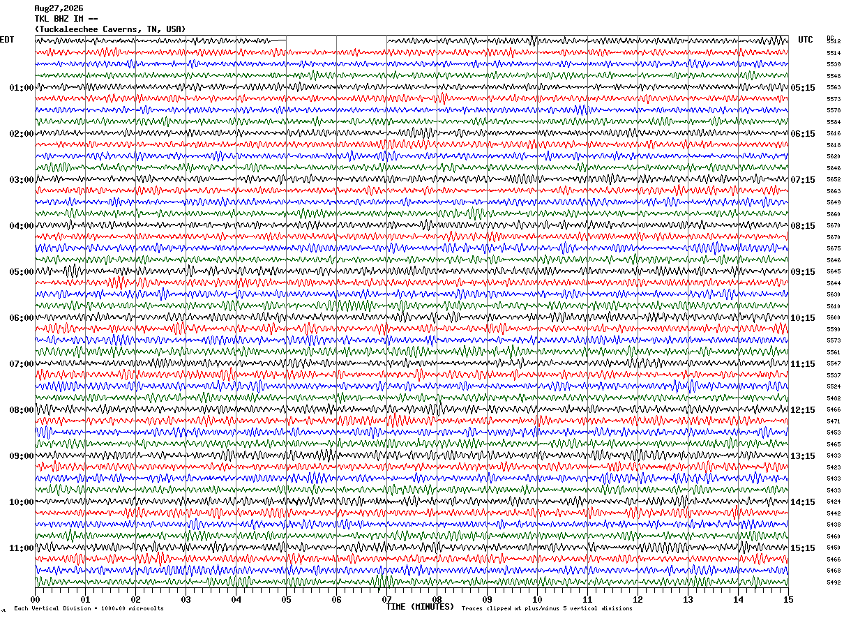This screenshot has width=844, height=618.
Task: Click the "04:00" EDT hour label
Action: [22, 226]
